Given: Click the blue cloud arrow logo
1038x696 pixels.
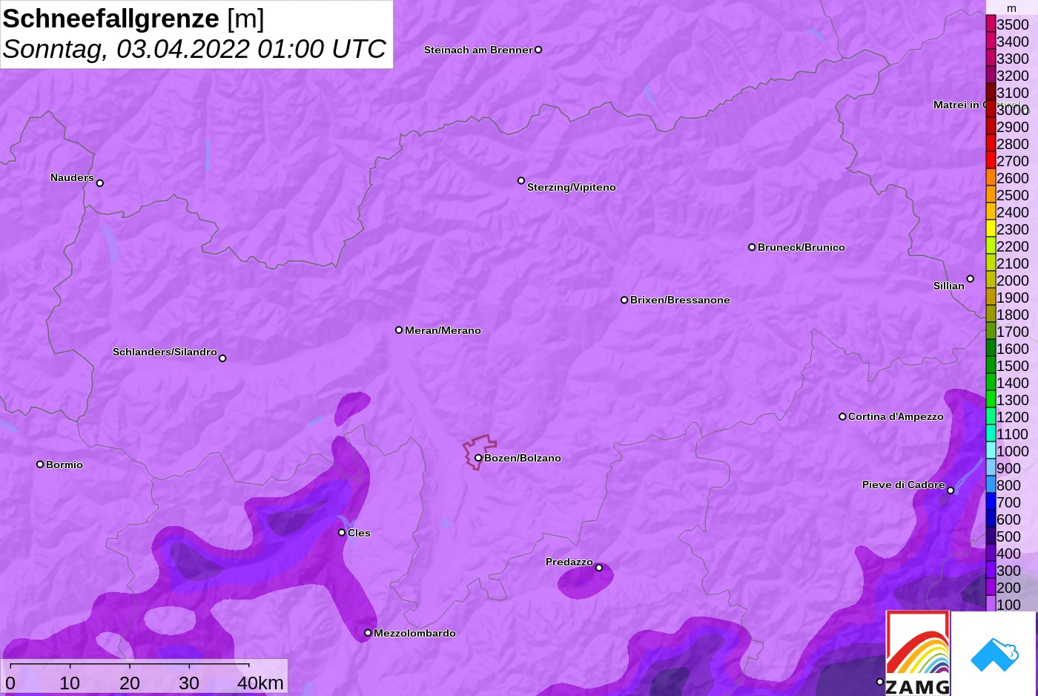Looking at the screenshot, I should [x=994, y=655].
